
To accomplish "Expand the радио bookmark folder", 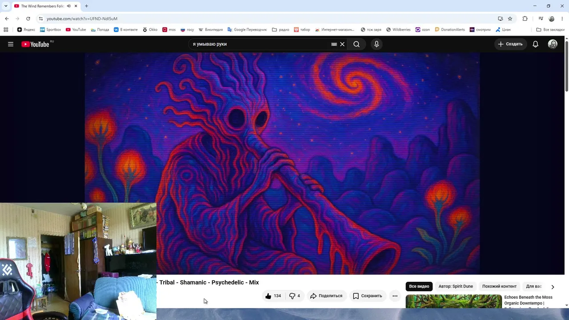I will pos(280,30).
